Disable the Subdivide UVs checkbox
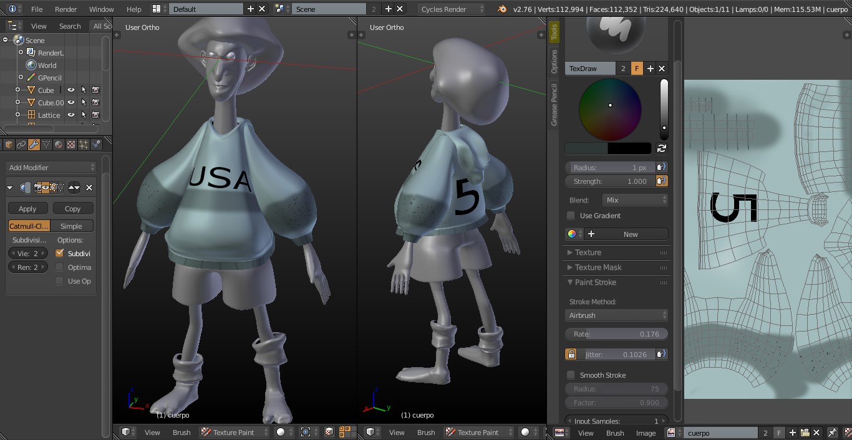This screenshot has height=440, width=852. [x=60, y=253]
